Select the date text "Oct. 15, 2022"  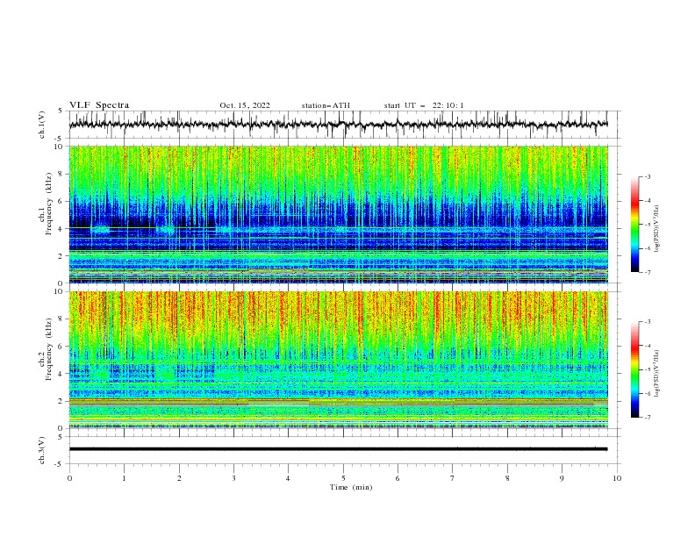tap(245, 105)
